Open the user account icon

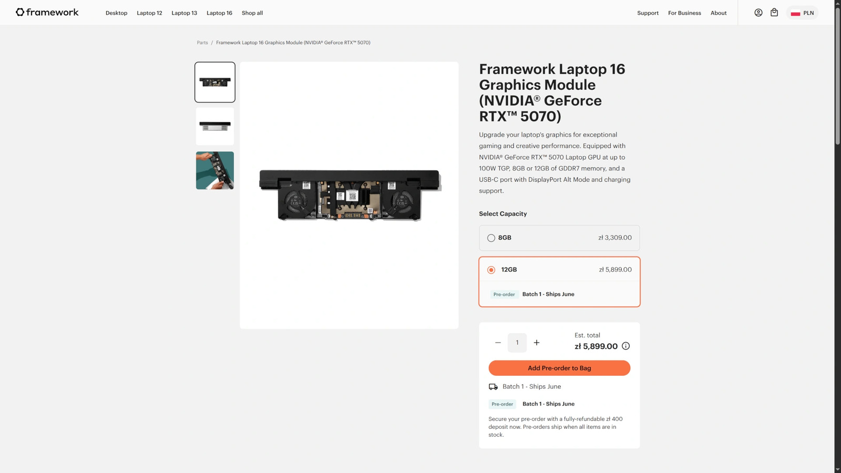click(758, 13)
